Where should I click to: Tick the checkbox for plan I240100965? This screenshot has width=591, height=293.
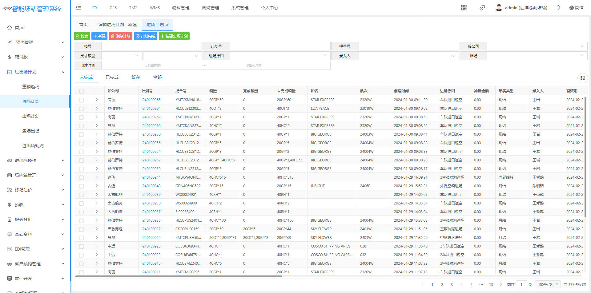click(82, 100)
